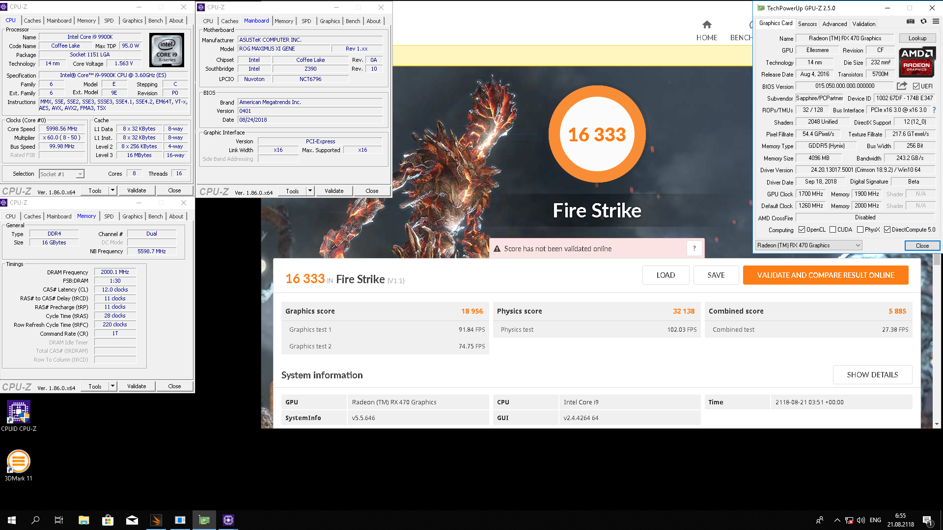
Task: Click the 16 333 score circle
Action: pyautogui.click(x=597, y=134)
